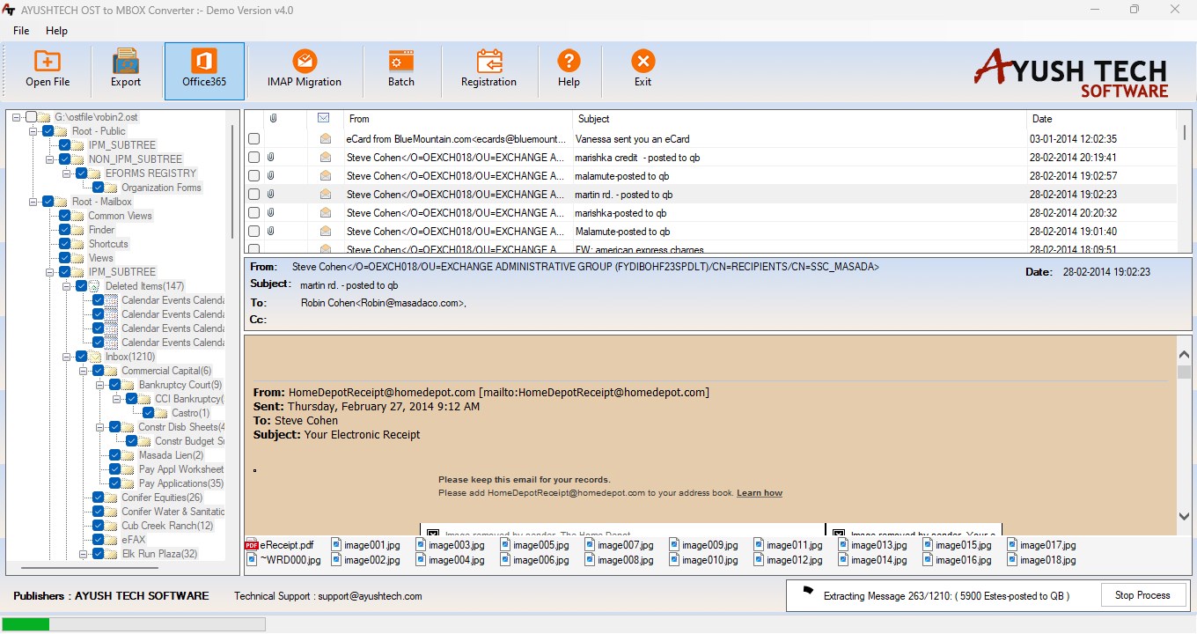Click the envelope column header icon
Viewport: 1197px width, 634px height.
coord(323,118)
